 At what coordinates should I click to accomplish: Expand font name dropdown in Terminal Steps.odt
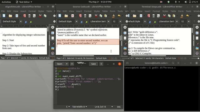(x=177, y=21)
